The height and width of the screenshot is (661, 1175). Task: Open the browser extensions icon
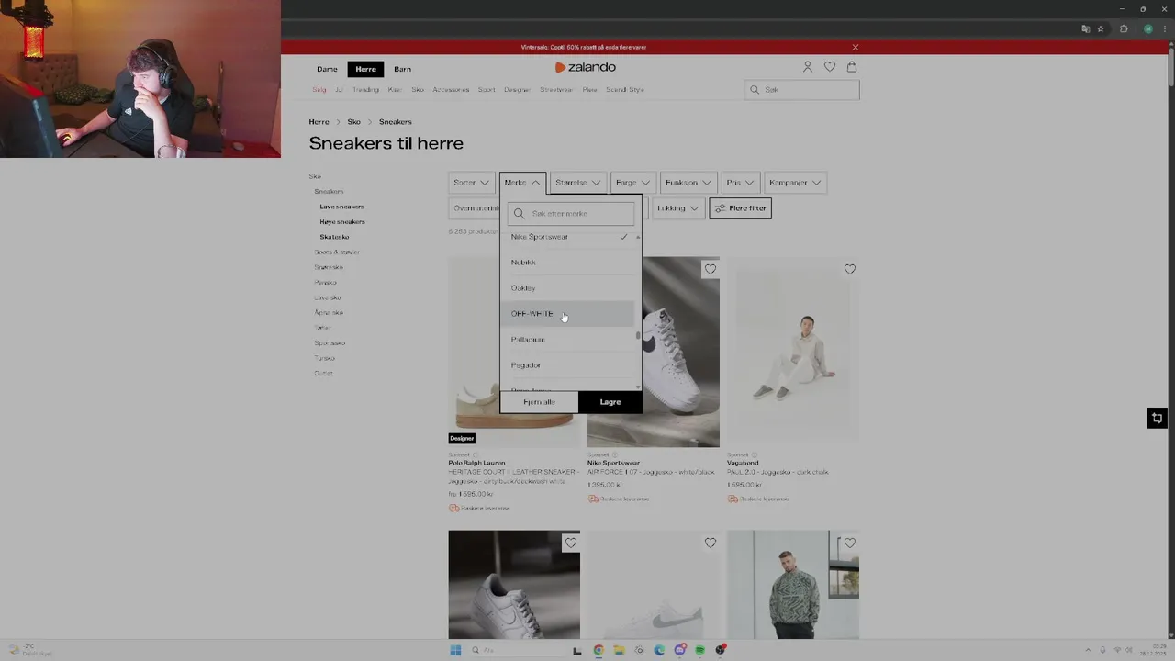point(1124,29)
